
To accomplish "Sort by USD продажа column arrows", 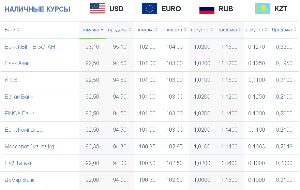I will (130, 30).
